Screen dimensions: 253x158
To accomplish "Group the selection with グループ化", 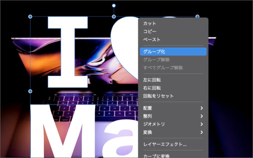I will (x=154, y=52).
